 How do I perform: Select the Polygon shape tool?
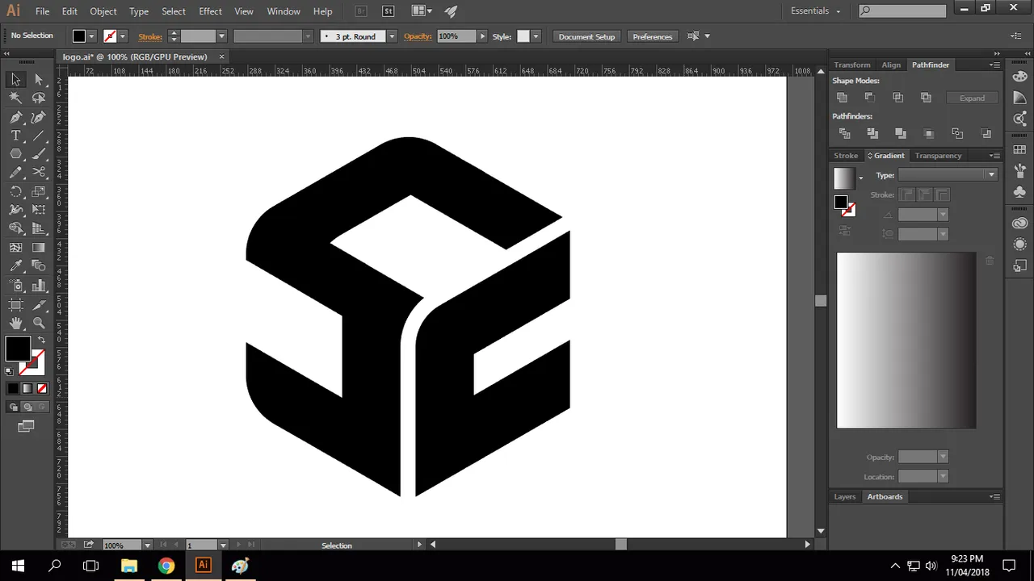pyautogui.click(x=15, y=154)
